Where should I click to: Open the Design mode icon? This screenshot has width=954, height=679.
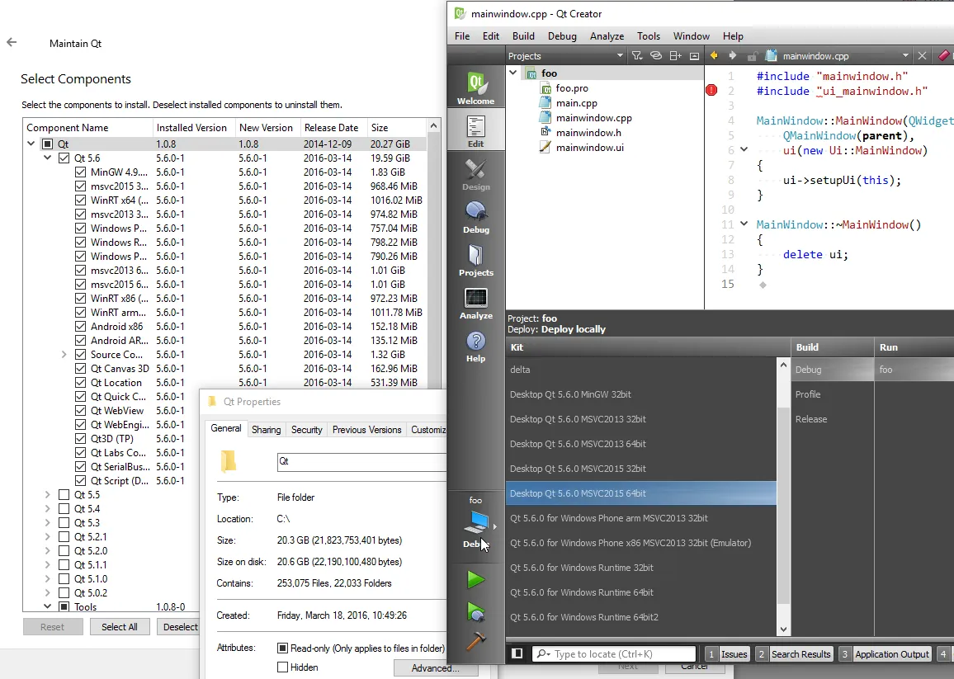(x=476, y=175)
